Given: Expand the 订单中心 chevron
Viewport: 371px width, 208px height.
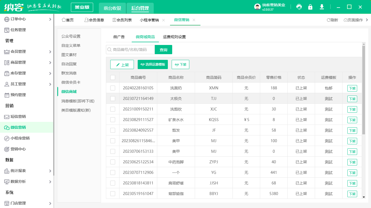Looking at the screenshot, I should [x=50, y=19].
